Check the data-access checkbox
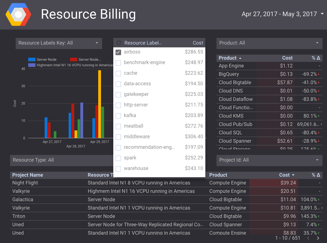Screen dimensions: 327x243 click(118, 84)
